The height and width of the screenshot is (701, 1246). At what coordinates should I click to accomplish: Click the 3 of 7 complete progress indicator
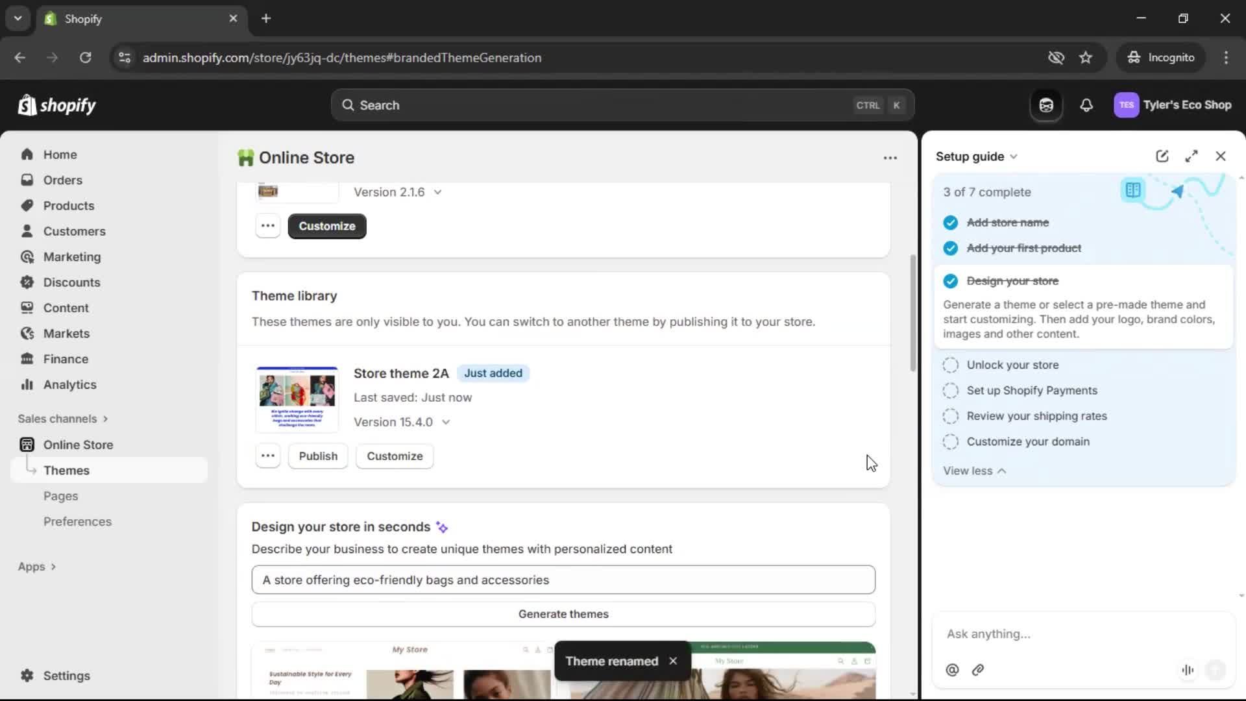tap(987, 192)
